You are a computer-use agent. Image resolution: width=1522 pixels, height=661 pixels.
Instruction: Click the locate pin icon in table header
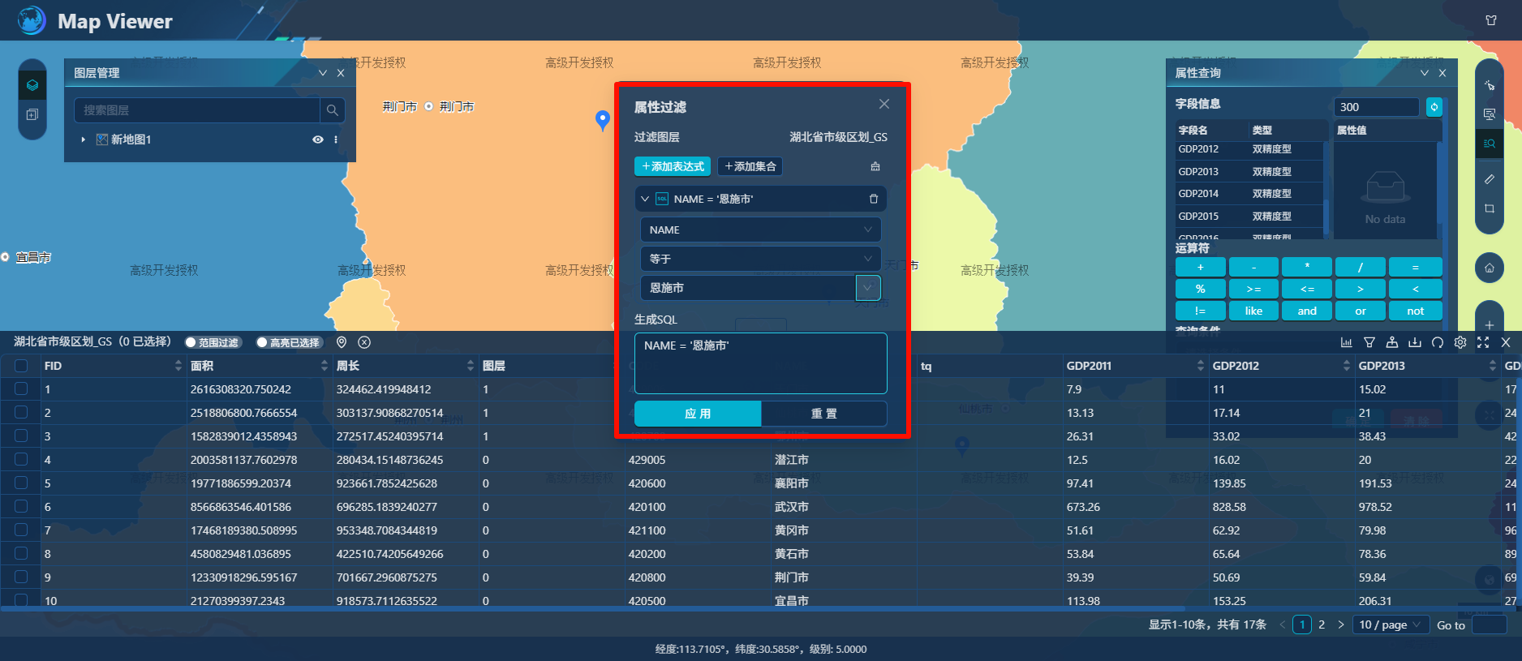click(x=342, y=342)
